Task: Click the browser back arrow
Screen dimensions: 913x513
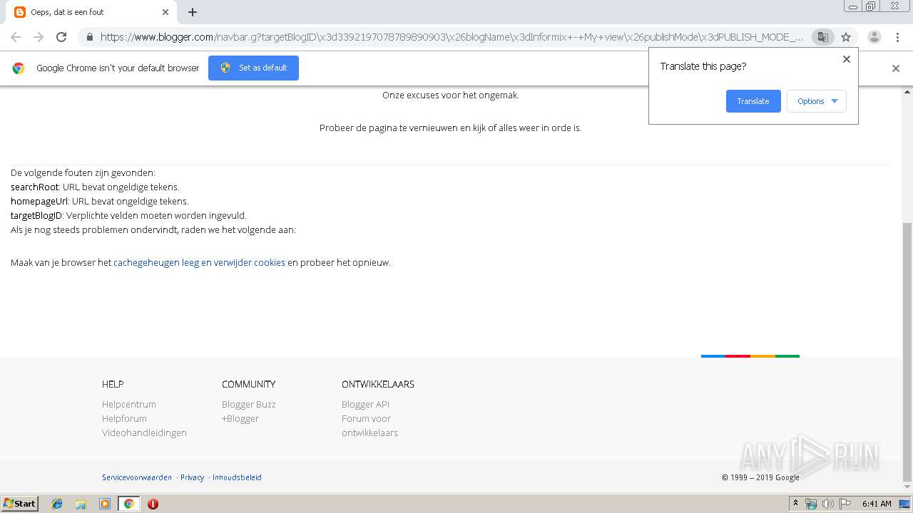Action: [16, 37]
